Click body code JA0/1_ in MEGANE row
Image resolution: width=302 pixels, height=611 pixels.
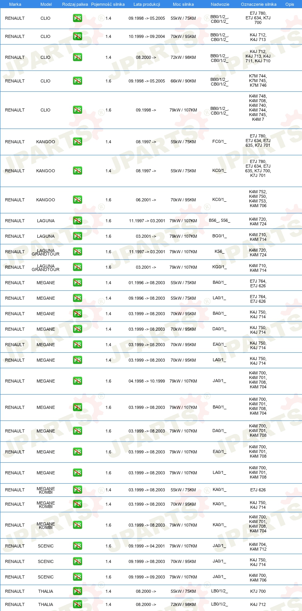coord(219,381)
